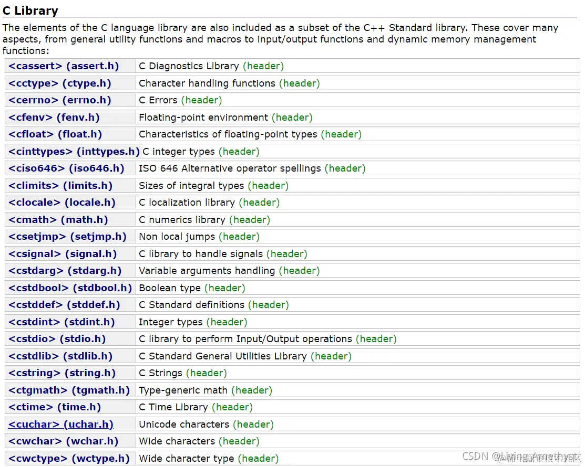This screenshot has height=467, width=585.
Task: Click 'C localization library (header)' description
Action: pos(209,202)
